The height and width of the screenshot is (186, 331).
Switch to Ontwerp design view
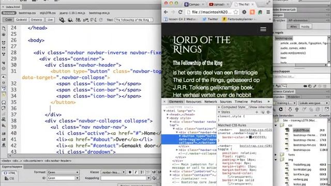(36, 20)
